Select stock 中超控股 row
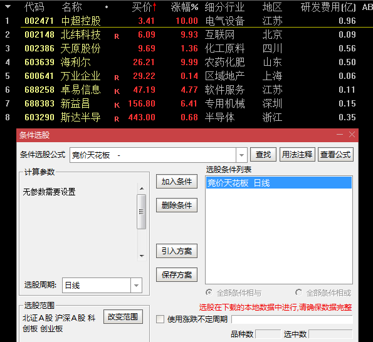Image resolution: width=373 pixels, height=342 pixels. click(187, 21)
